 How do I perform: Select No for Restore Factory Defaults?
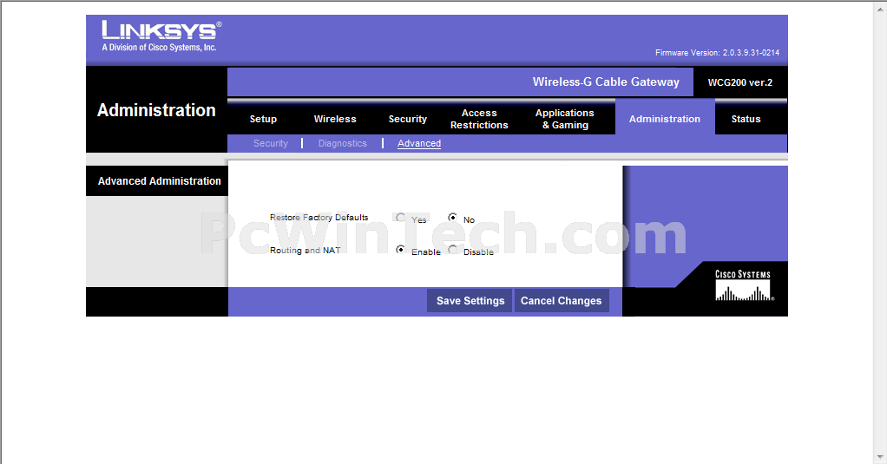[x=452, y=217]
